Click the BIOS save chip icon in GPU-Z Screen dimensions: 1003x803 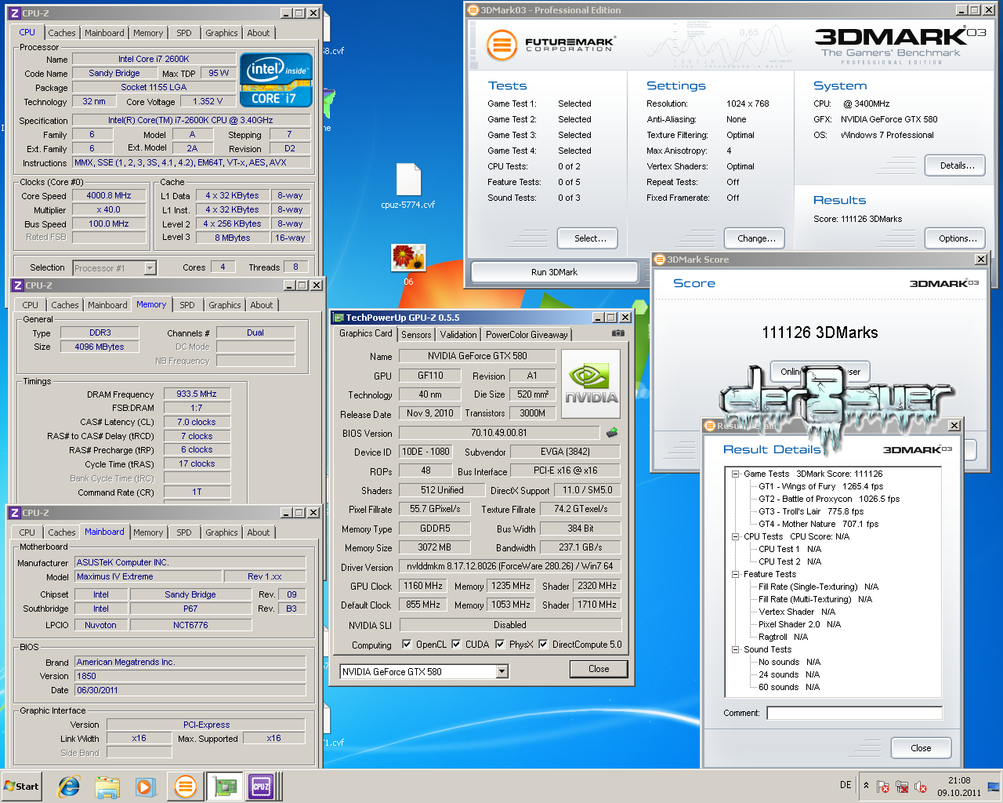[x=612, y=433]
